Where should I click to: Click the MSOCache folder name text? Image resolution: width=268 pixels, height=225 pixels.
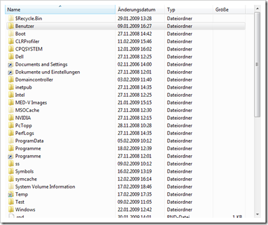click(27, 110)
